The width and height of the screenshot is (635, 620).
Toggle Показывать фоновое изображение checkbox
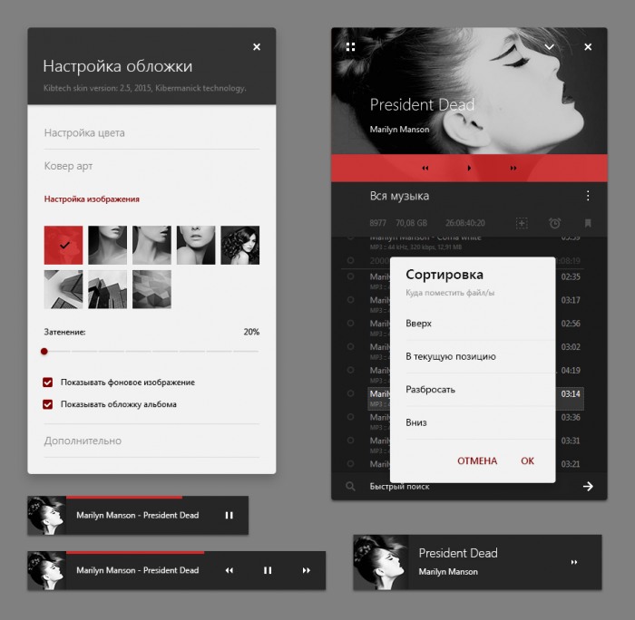48,383
